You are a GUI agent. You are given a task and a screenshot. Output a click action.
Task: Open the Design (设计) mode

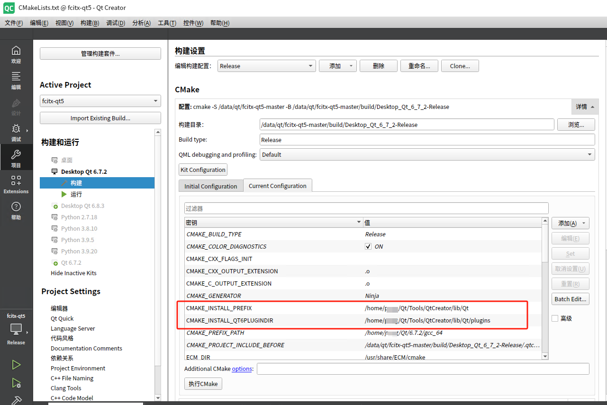16,107
